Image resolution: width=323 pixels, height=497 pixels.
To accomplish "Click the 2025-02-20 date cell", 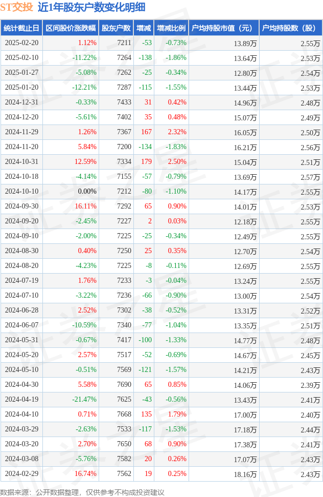I will tap(21, 43).
